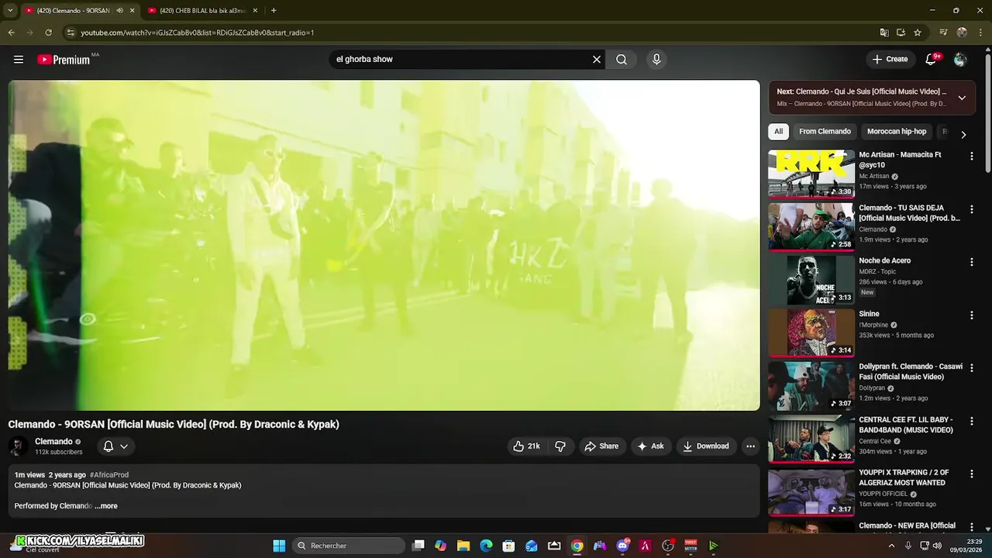The height and width of the screenshot is (558, 992).
Task: Open YOUPPI X TRAPKING video title
Action: (904, 477)
